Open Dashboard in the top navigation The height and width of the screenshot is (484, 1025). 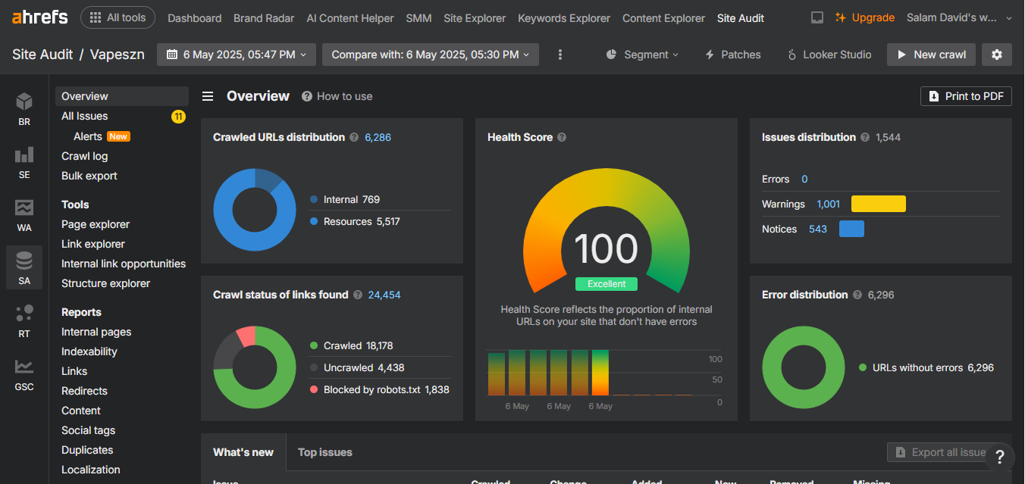pyautogui.click(x=195, y=18)
